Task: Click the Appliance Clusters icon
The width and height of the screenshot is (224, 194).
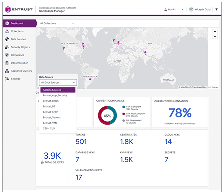Action: (7, 71)
